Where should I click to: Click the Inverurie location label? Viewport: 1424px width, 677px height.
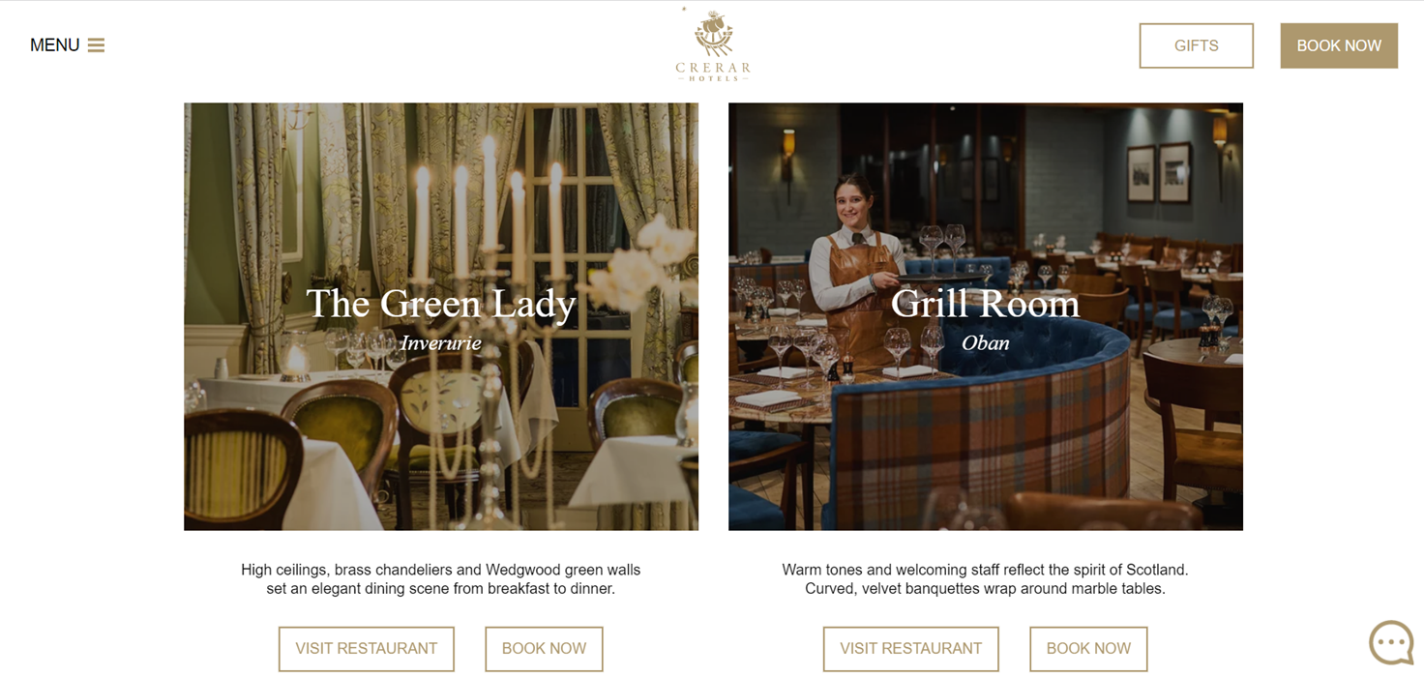point(441,343)
